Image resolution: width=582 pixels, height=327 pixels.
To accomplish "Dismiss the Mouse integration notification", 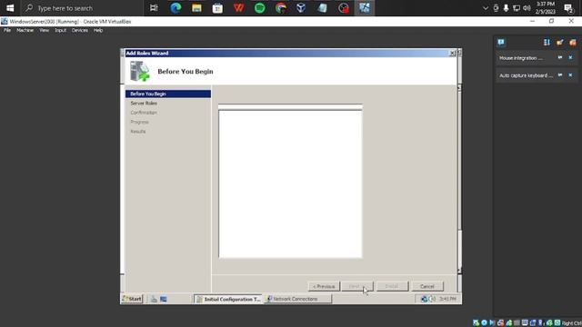I will [x=570, y=58].
